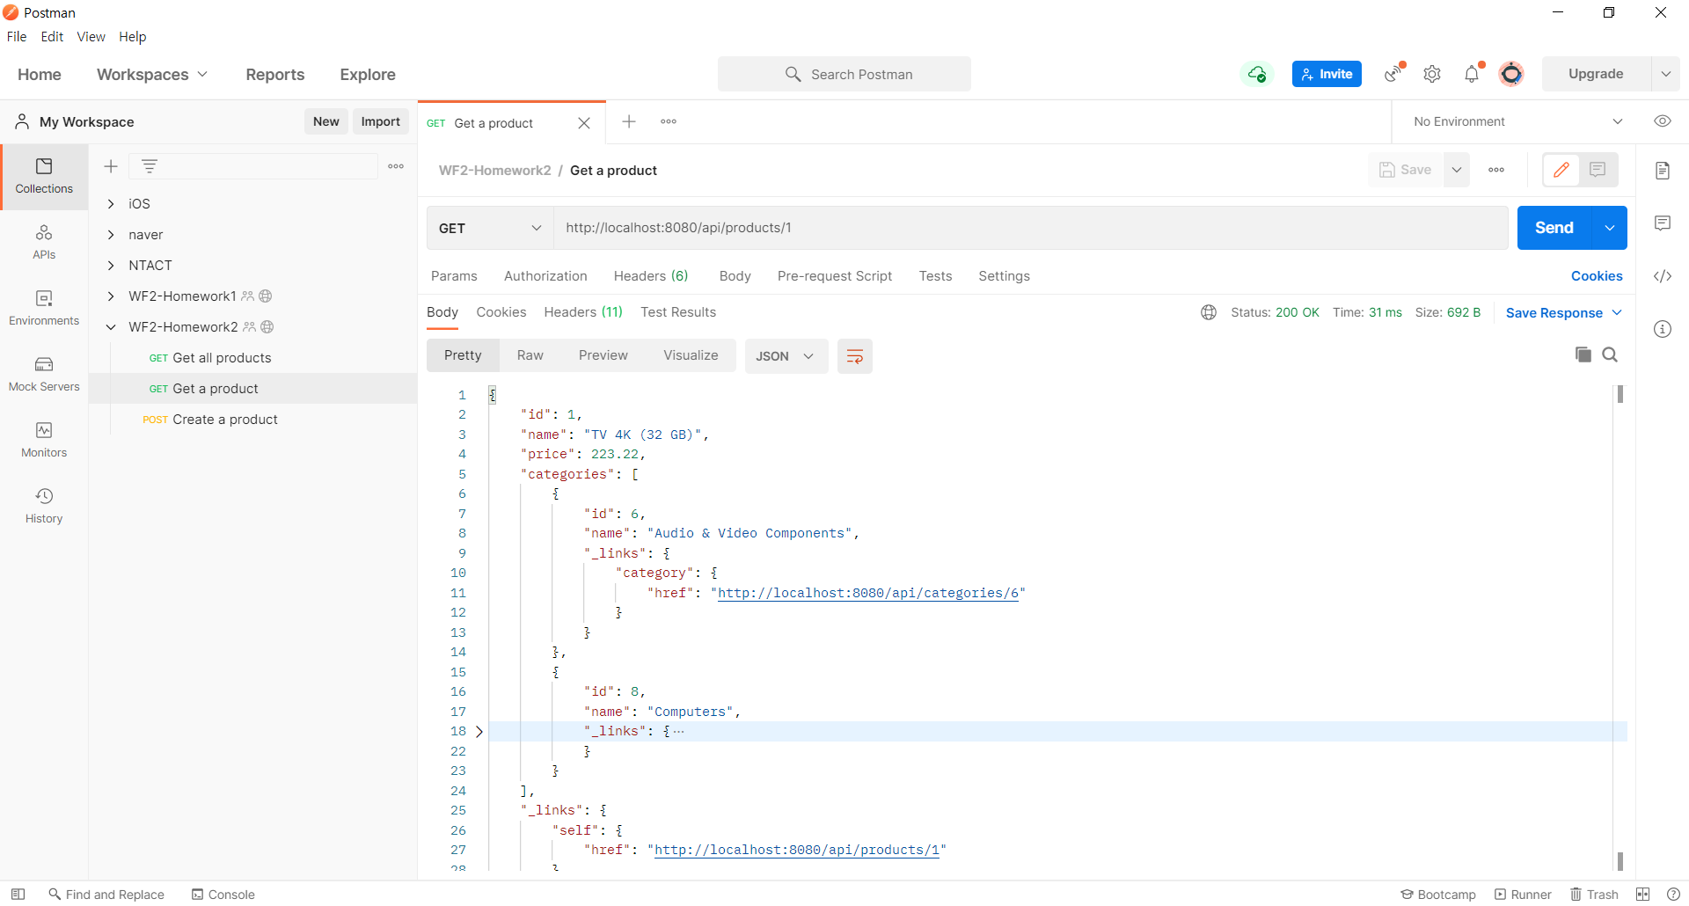This screenshot has height=906, width=1689.
Task: Click the Import button
Action: (381, 121)
